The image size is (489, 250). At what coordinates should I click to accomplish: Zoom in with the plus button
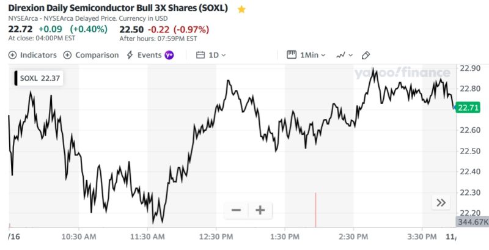coord(260,210)
